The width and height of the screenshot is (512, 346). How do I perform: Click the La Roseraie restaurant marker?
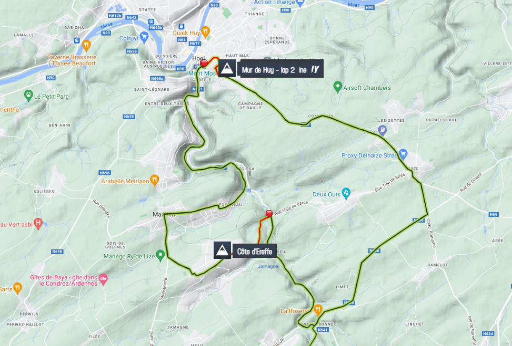(x=318, y=310)
